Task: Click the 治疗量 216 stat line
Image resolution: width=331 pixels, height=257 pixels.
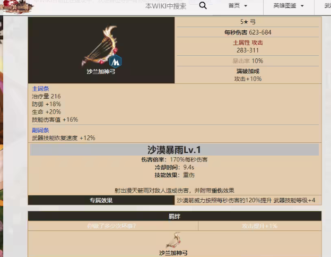Action: click(x=46, y=97)
